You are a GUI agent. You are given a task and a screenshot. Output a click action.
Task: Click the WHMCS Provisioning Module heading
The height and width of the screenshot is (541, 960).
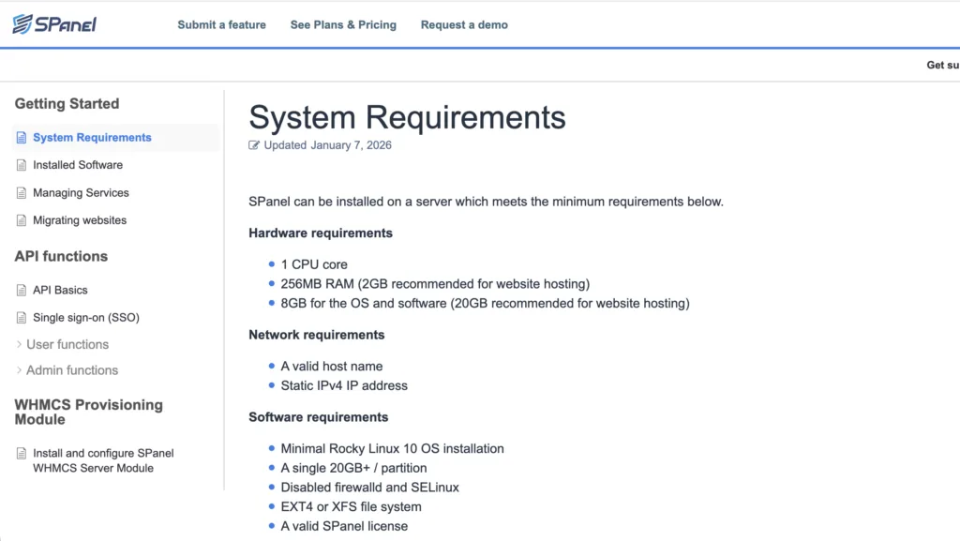pyautogui.click(x=89, y=413)
